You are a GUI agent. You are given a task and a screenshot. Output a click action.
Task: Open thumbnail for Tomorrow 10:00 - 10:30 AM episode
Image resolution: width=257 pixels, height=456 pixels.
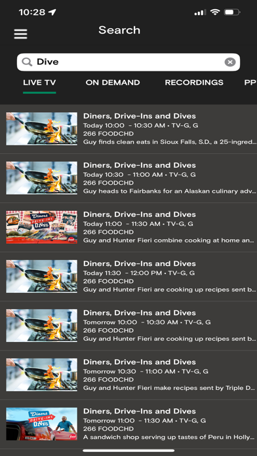41,326
